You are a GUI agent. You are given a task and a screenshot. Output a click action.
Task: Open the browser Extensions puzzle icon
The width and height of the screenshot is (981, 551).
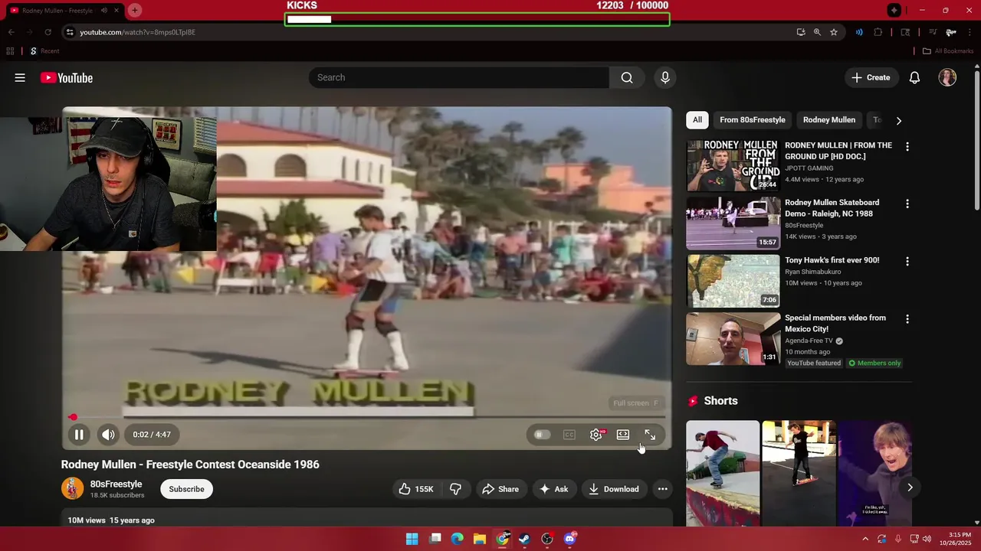878,32
